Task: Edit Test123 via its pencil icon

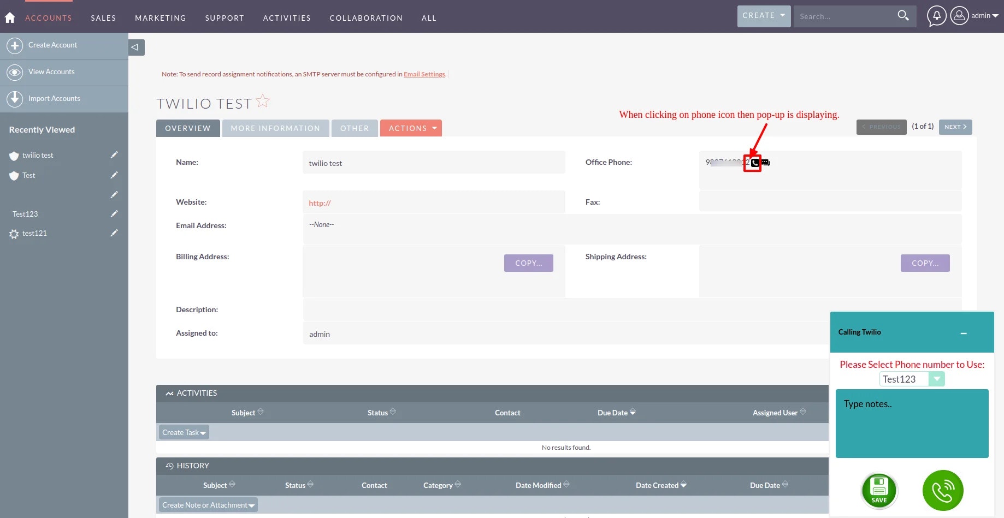Action: click(x=114, y=214)
